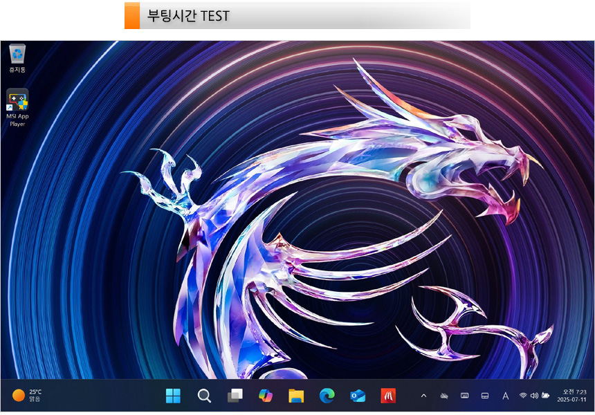Click the OneDrive offline cloud icon

(444, 396)
